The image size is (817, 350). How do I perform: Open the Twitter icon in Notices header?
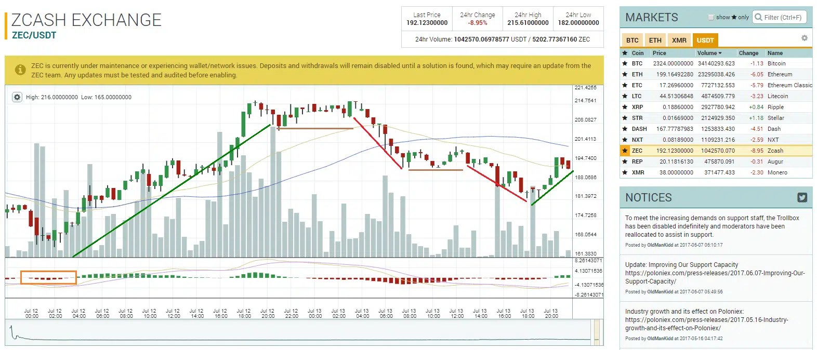coord(802,197)
